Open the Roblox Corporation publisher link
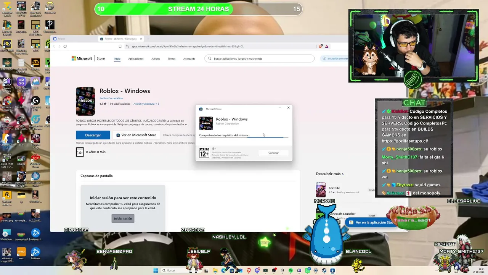The image size is (488, 275). 111,98
